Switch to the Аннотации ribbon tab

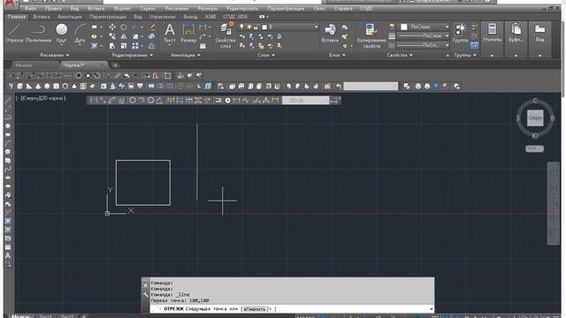pyautogui.click(x=69, y=17)
